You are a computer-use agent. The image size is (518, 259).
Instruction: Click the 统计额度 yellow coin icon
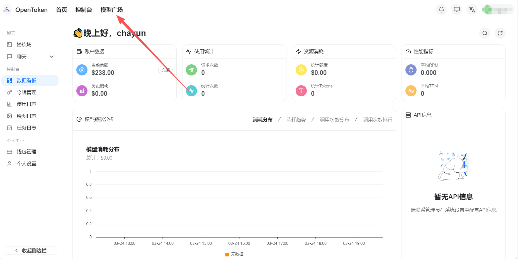click(301, 70)
